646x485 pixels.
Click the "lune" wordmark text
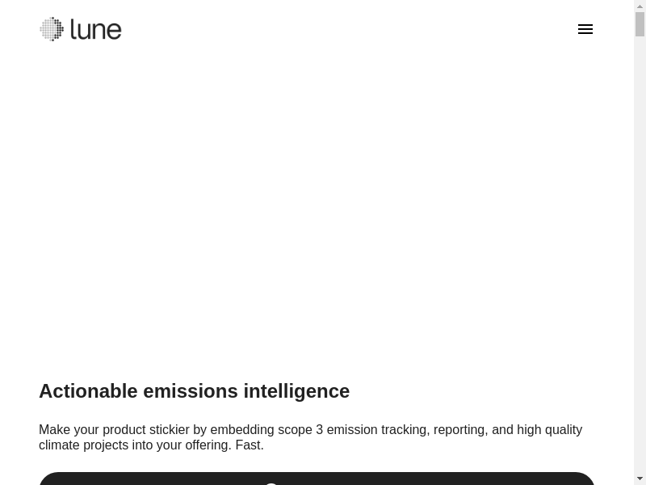click(96, 30)
